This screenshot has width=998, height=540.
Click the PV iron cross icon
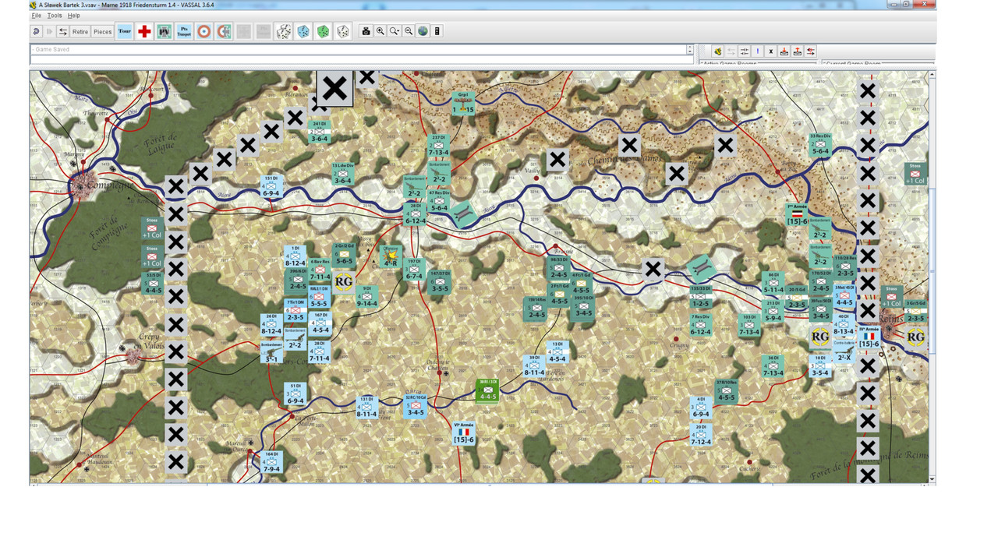point(165,31)
